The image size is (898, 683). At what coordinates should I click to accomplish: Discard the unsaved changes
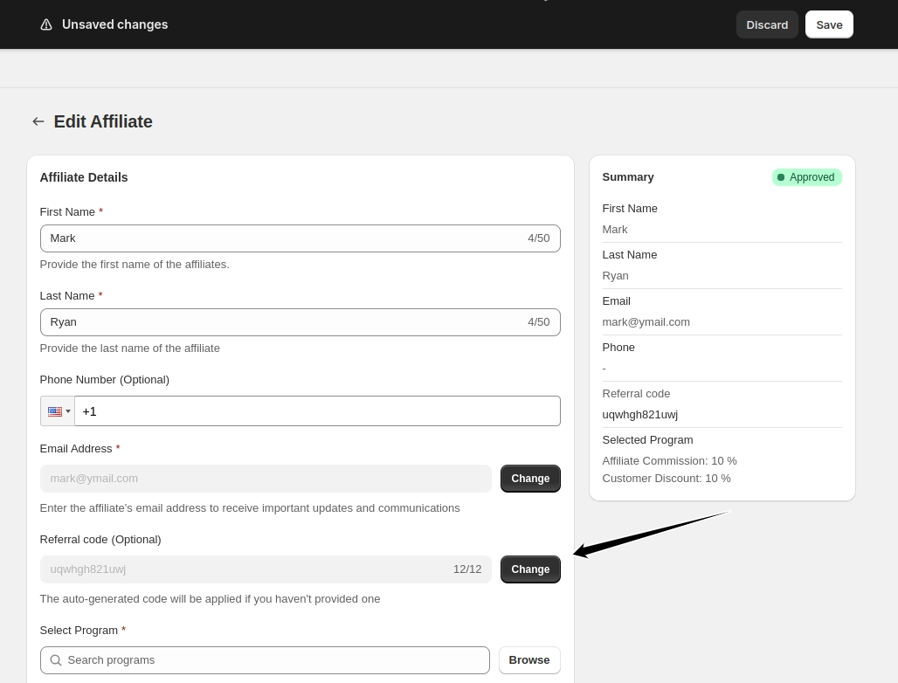coord(767,24)
